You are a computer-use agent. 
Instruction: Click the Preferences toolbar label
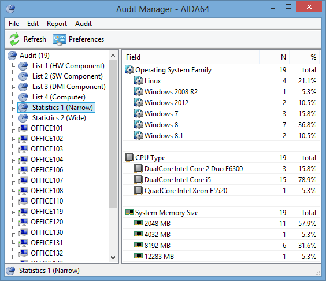[x=86, y=39]
